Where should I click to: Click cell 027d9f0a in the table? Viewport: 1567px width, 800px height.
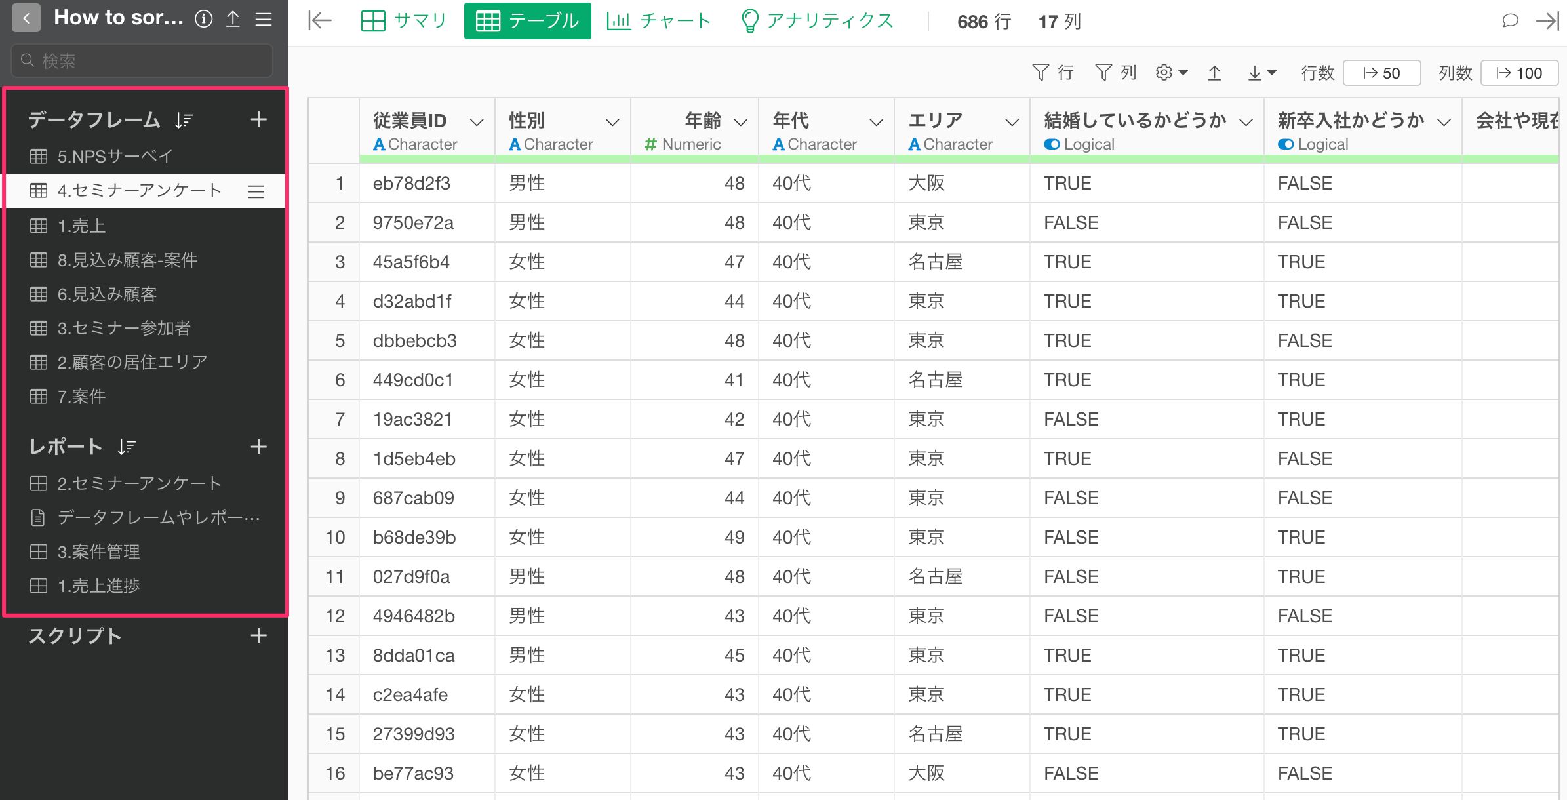(x=426, y=576)
